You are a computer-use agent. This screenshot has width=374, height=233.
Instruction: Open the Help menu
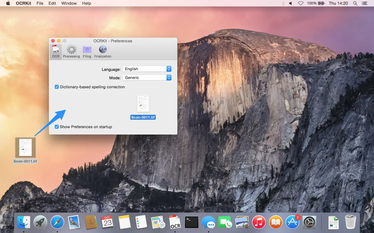click(87, 3)
